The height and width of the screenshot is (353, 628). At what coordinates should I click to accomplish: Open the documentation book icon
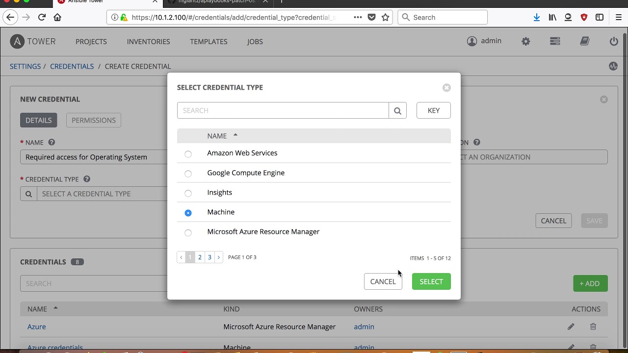tap(584, 42)
